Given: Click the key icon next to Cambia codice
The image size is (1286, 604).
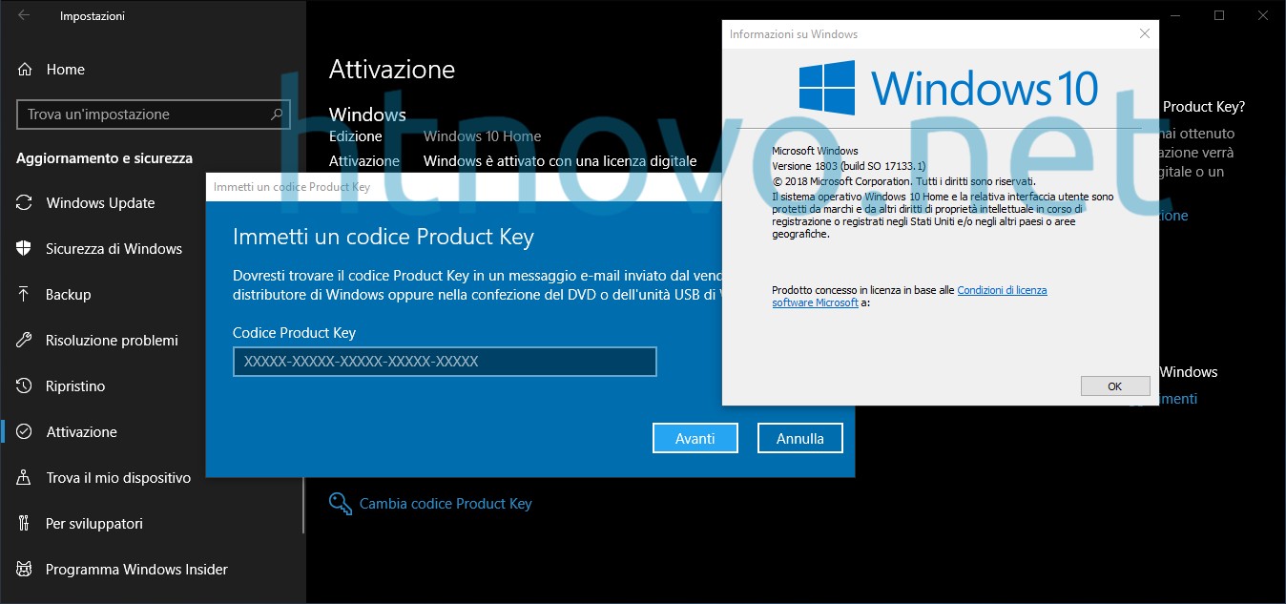Looking at the screenshot, I should (x=340, y=503).
